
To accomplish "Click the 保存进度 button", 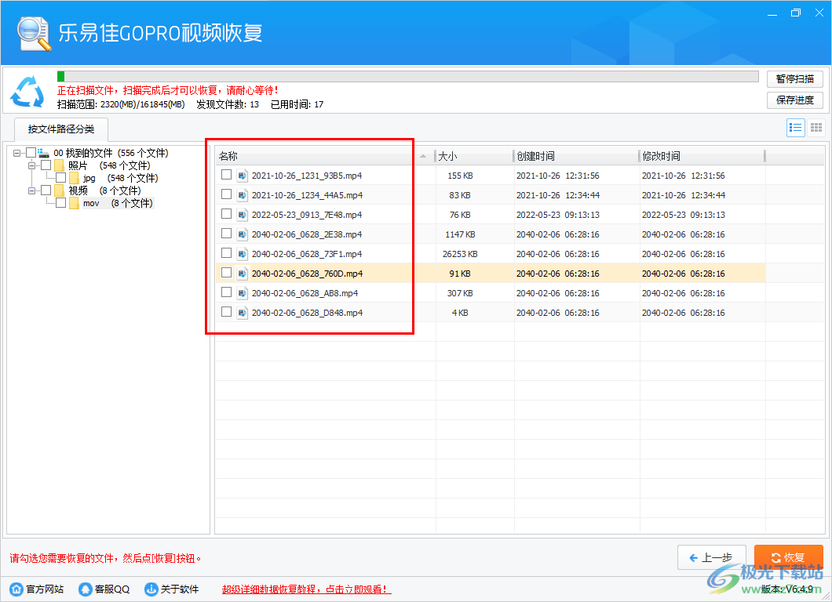I will tap(795, 100).
